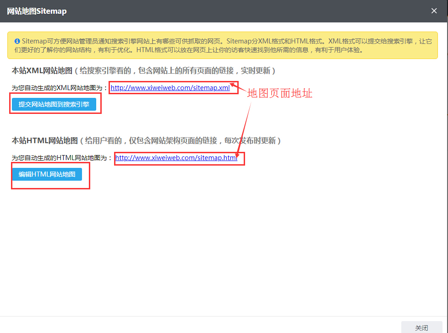
Task: Click red arrowhead pointing at sitemap.xml link
Action: 233,84
